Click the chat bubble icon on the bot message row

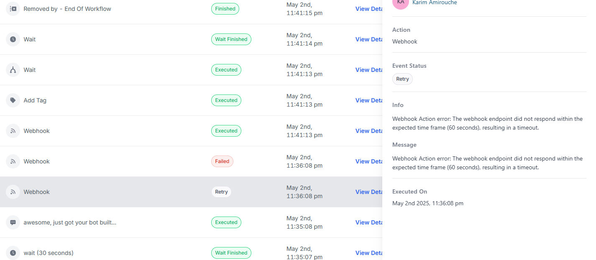13,222
